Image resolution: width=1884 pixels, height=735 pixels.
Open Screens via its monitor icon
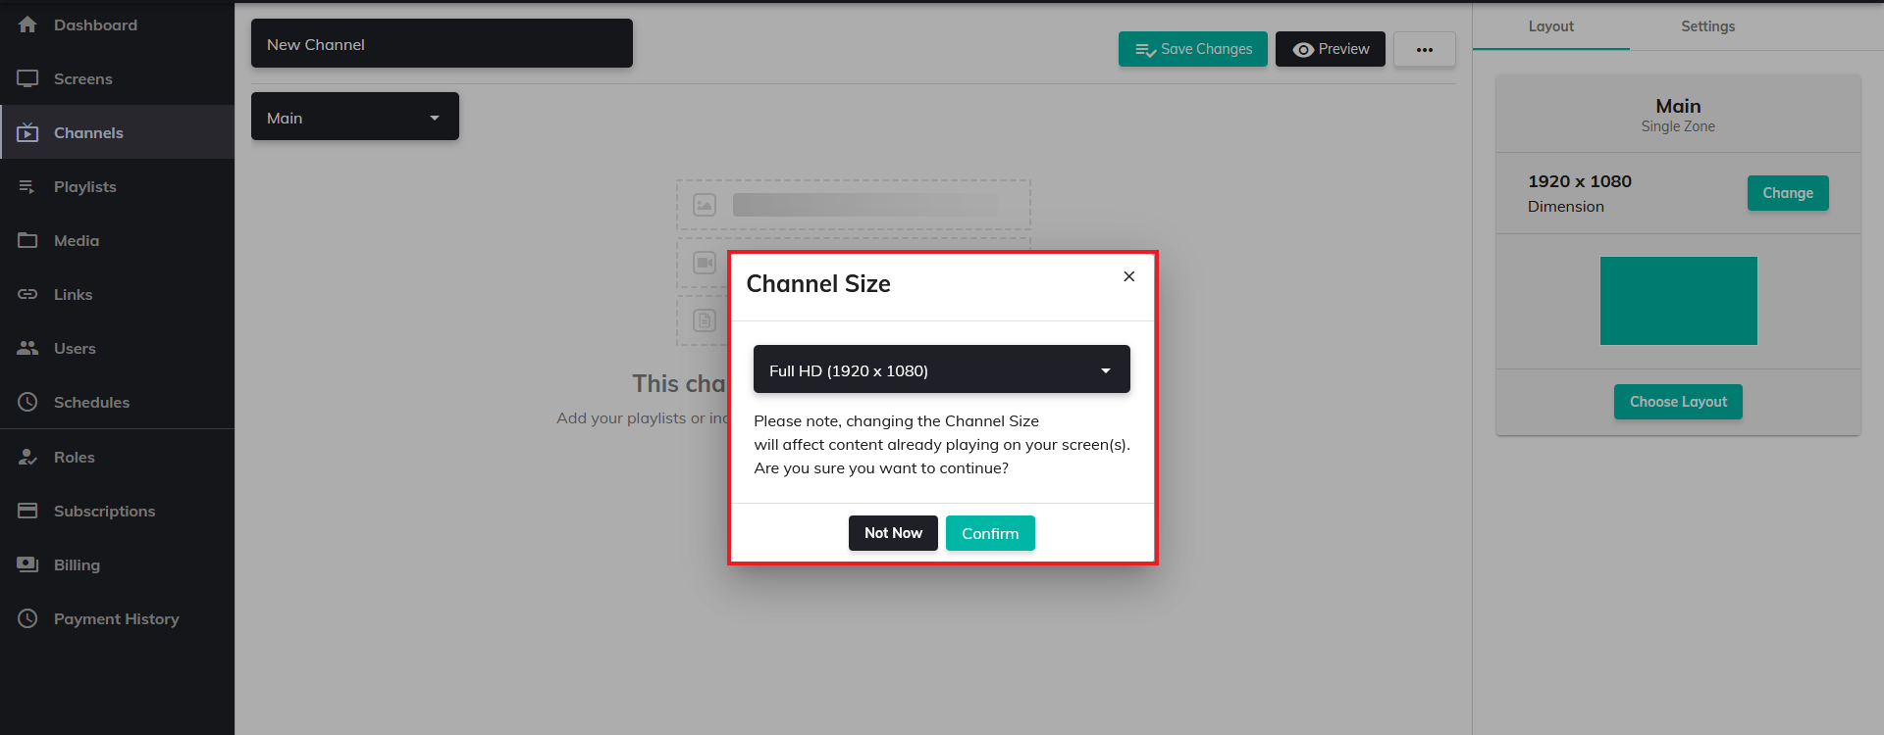tap(27, 78)
